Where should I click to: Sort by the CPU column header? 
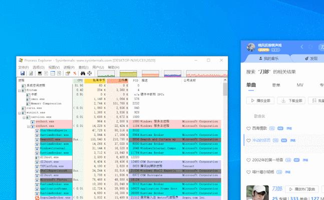tap(78, 80)
